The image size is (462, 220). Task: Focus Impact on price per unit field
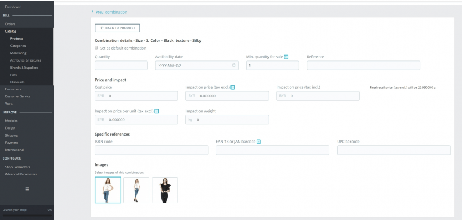pyautogui.click(x=136, y=120)
